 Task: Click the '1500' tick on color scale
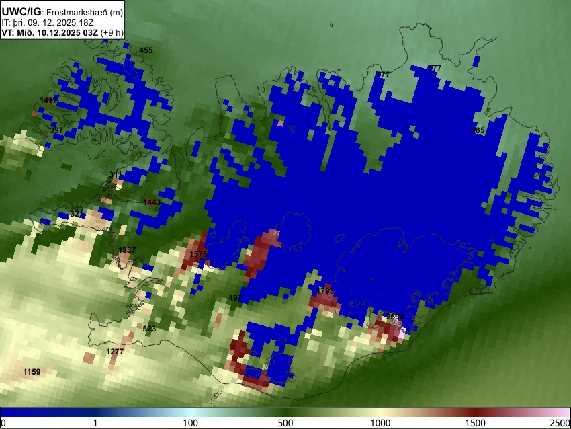pos(476,423)
